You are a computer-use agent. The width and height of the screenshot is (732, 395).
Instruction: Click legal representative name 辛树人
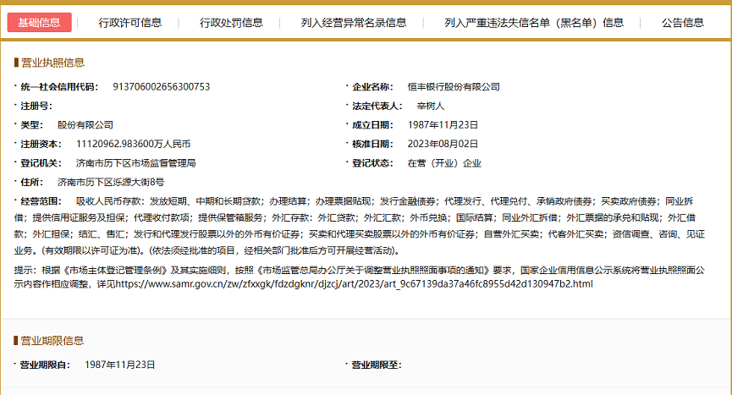[430, 106]
